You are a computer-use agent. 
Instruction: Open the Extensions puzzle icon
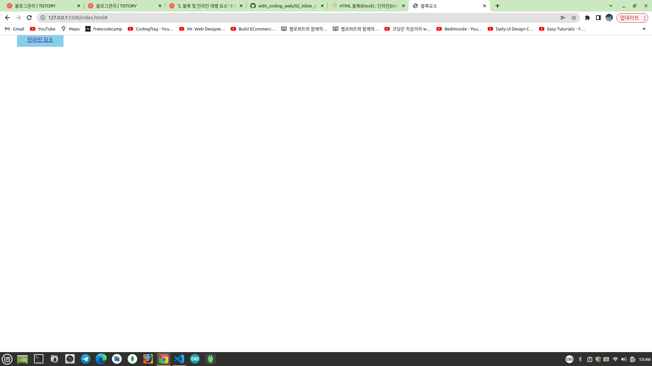(587, 18)
